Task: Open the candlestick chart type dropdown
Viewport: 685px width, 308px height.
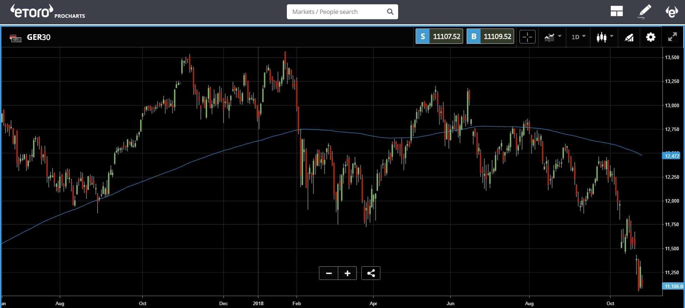Action: coord(605,37)
